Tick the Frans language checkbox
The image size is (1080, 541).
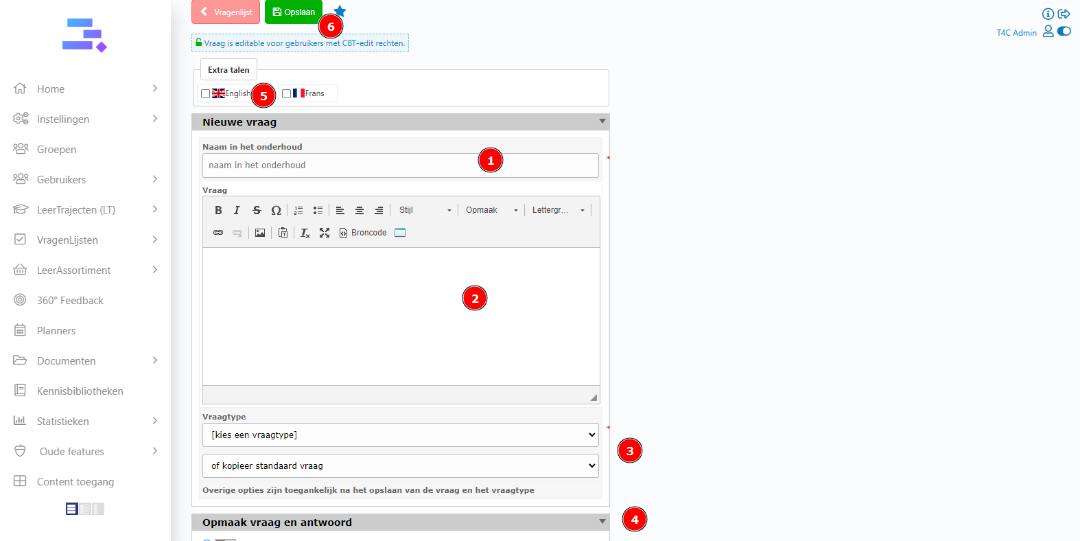287,93
